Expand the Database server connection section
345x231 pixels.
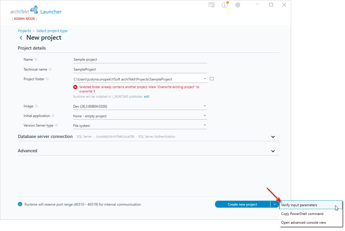(x=273, y=137)
